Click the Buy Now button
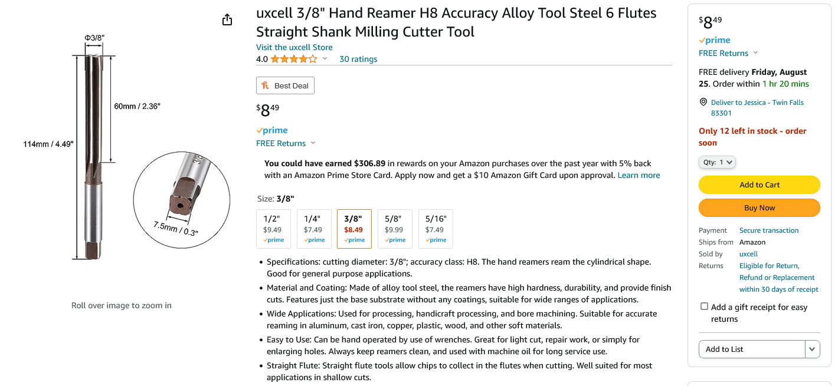Screen dimensions: 838x386 point(760,207)
